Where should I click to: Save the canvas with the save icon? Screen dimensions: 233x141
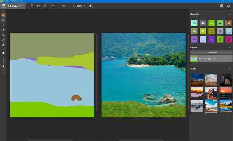point(46,6)
